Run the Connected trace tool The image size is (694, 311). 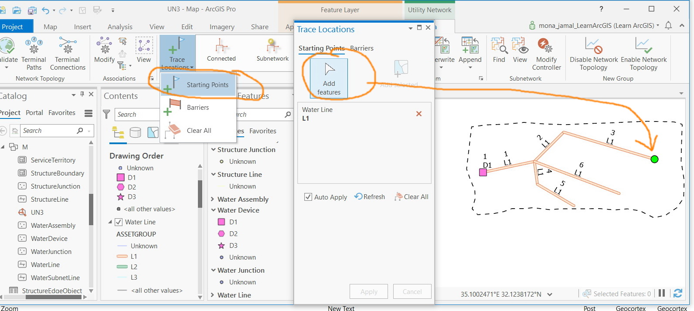[221, 50]
